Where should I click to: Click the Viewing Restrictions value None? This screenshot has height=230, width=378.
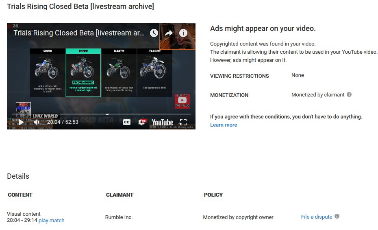click(x=298, y=75)
